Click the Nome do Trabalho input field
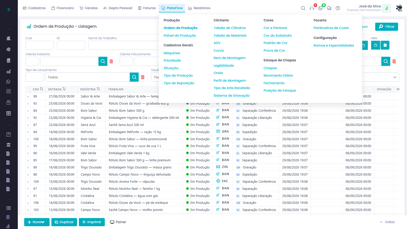The width and height of the screenshot is (407, 229). pos(124,45)
